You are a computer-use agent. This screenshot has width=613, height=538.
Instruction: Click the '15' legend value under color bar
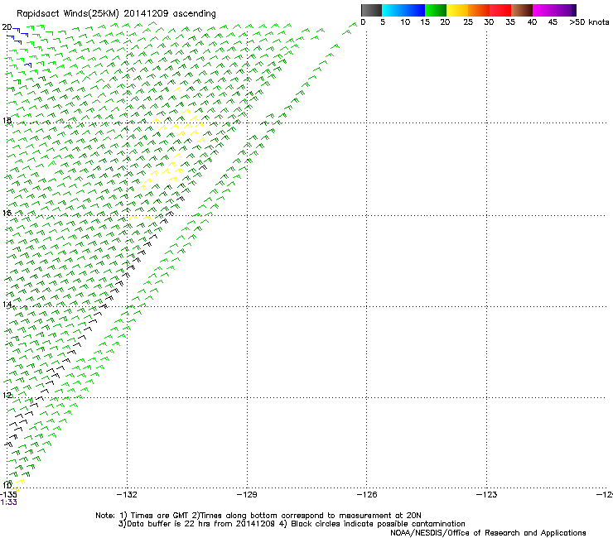point(425,22)
